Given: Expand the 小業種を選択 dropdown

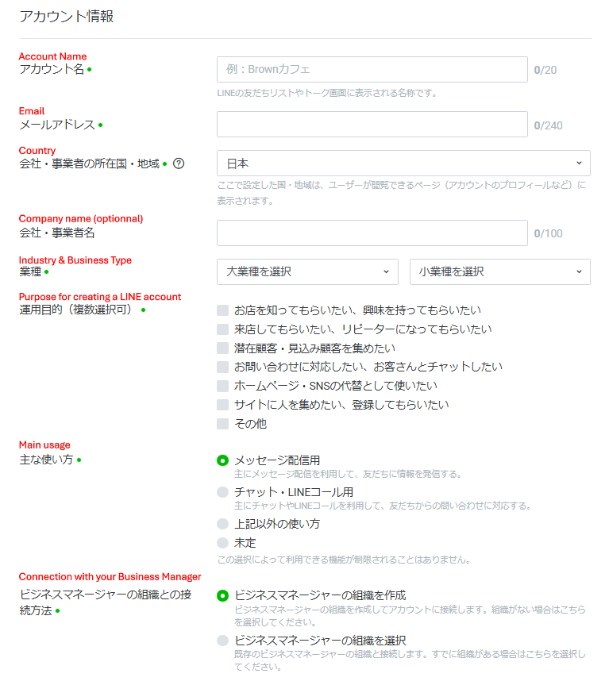Looking at the screenshot, I should click(499, 271).
